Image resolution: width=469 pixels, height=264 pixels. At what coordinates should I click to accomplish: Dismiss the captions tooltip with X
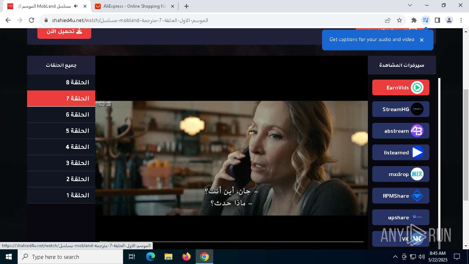[422, 40]
